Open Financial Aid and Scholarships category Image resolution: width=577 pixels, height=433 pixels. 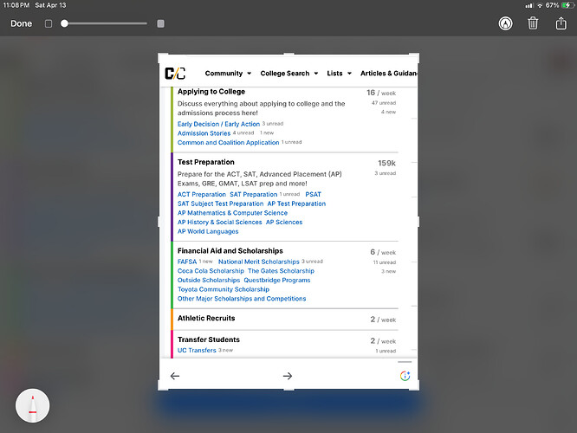230,250
